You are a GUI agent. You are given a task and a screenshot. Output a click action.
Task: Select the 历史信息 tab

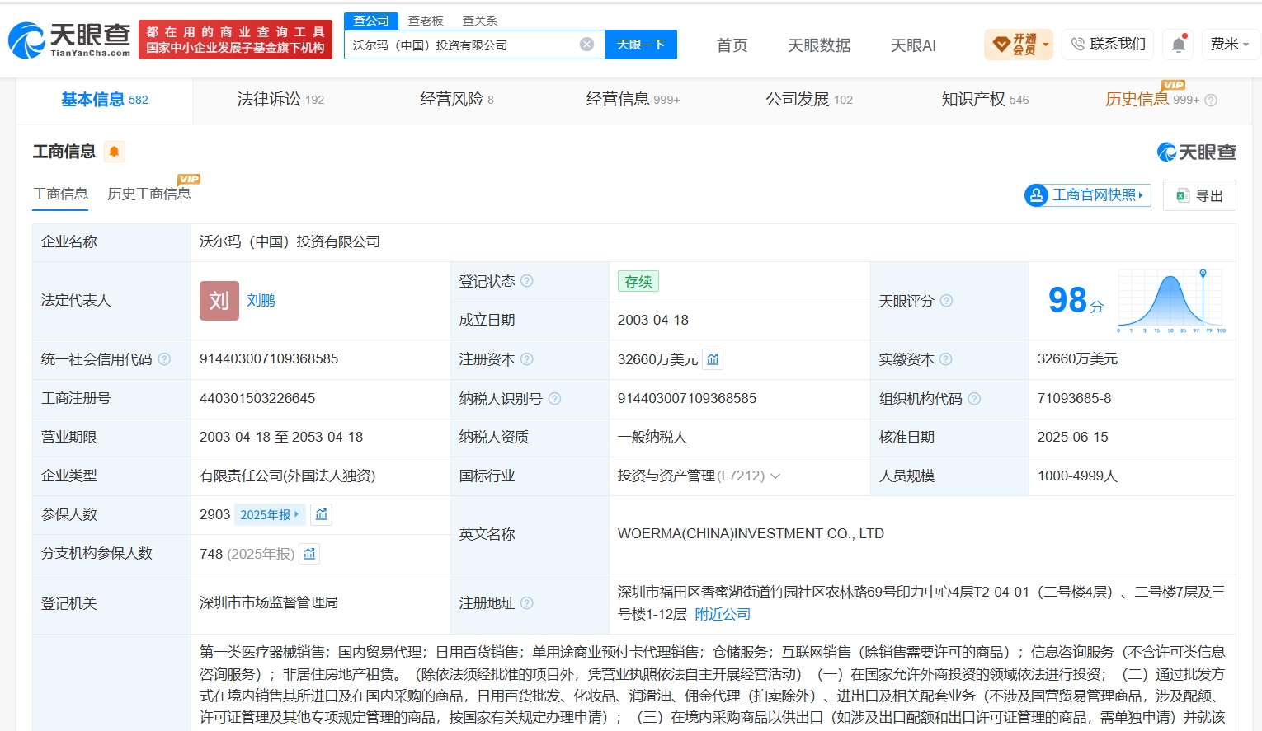pos(1152,100)
